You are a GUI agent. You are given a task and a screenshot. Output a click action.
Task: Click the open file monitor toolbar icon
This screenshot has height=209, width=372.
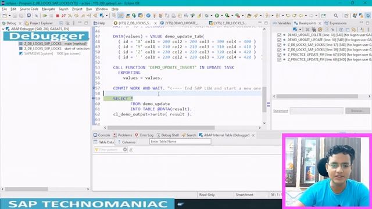point(28,16)
